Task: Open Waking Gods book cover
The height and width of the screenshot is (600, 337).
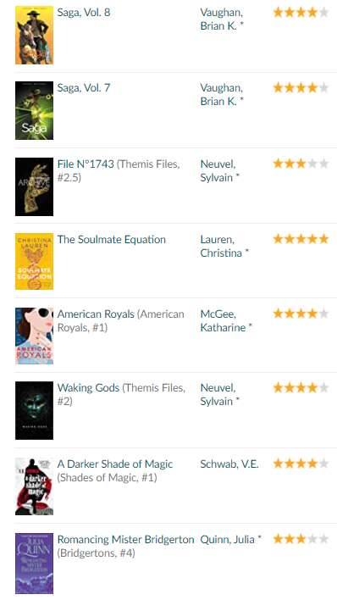Action: (34, 410)
